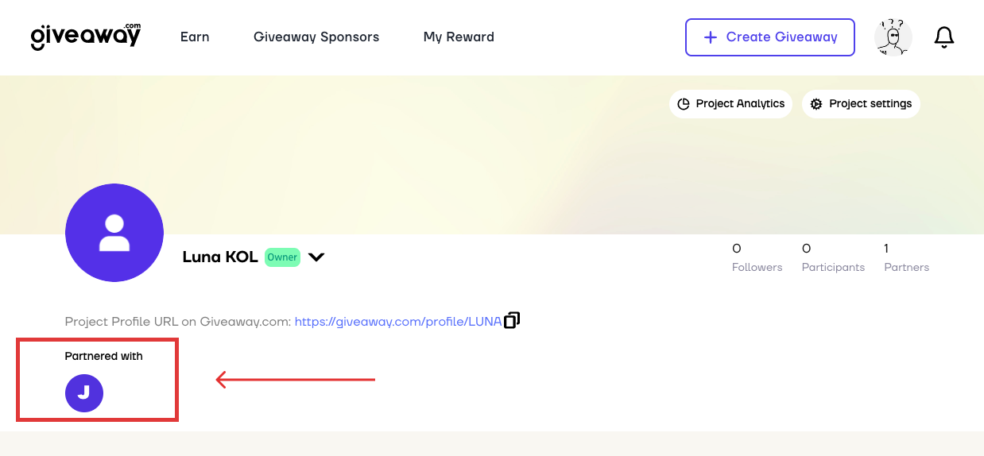984x456 pixels.
Task: View the Partners count
Action: tap(906, 258)
